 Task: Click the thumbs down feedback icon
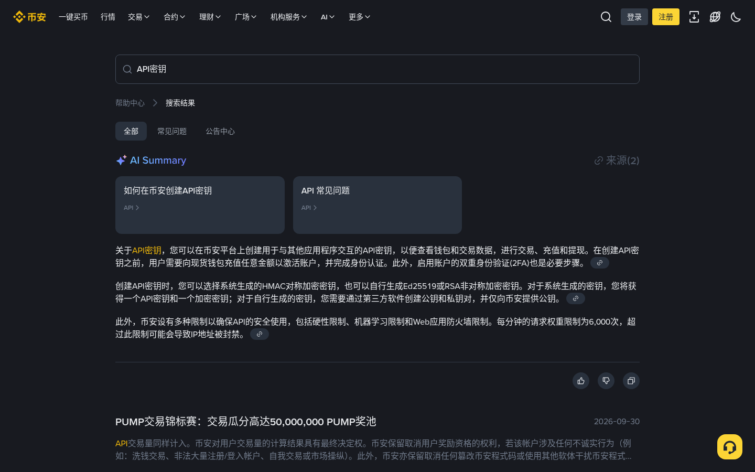tap(606, 381)
